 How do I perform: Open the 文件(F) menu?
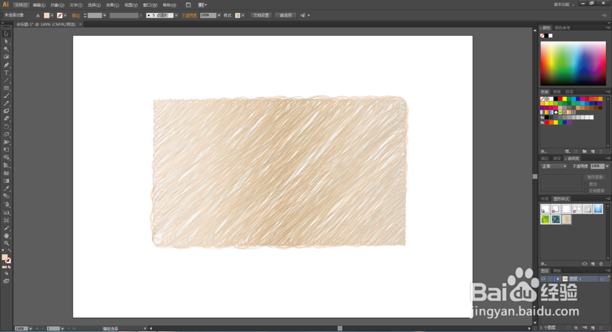point(21,5)
